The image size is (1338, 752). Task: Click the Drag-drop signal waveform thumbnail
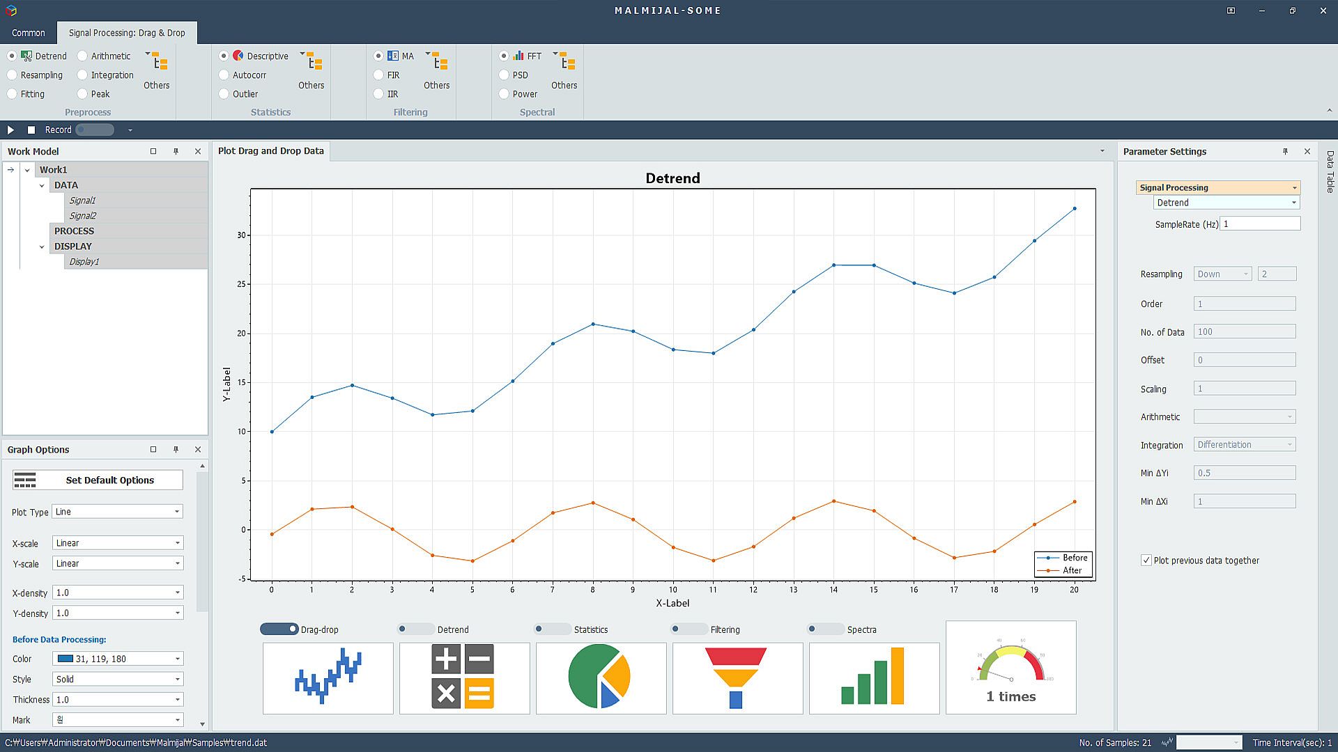(x=328, y=677)
